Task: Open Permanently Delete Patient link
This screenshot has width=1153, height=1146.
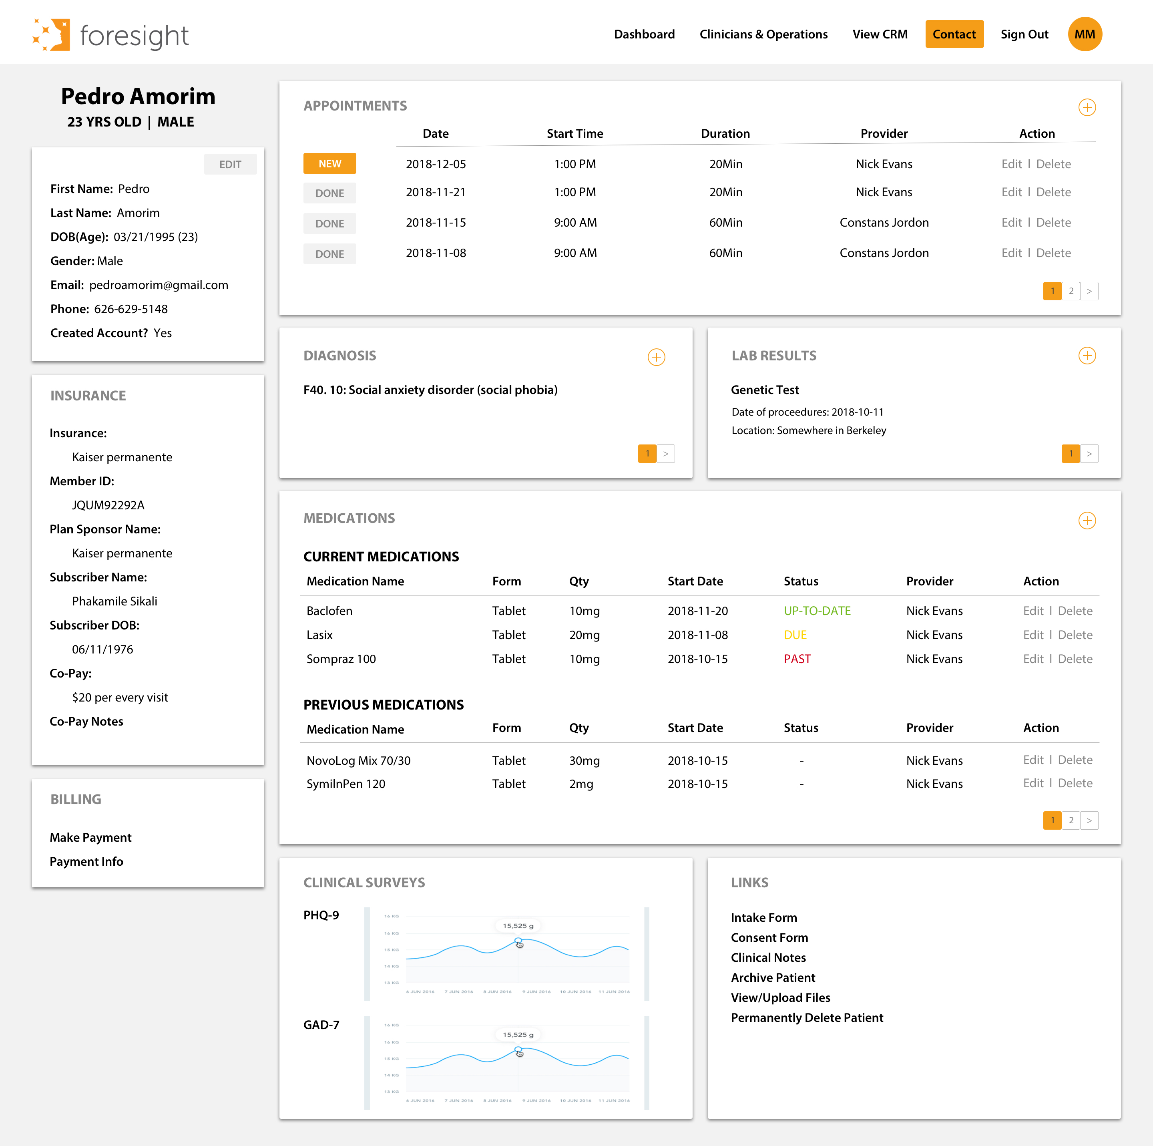Action: [x=806, y=1018]
